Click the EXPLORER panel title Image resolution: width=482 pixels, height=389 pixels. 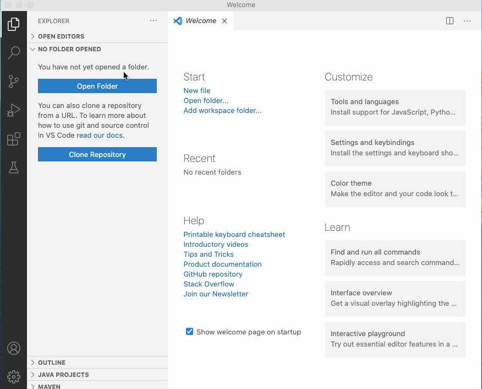click(x=53, y=21)
